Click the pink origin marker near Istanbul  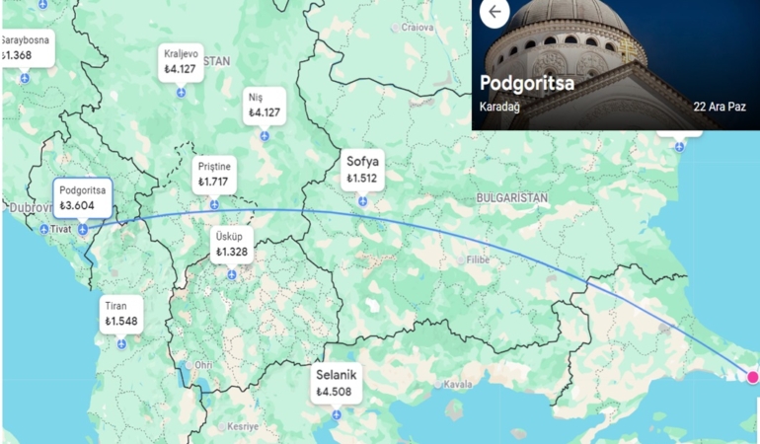(753, 377)
